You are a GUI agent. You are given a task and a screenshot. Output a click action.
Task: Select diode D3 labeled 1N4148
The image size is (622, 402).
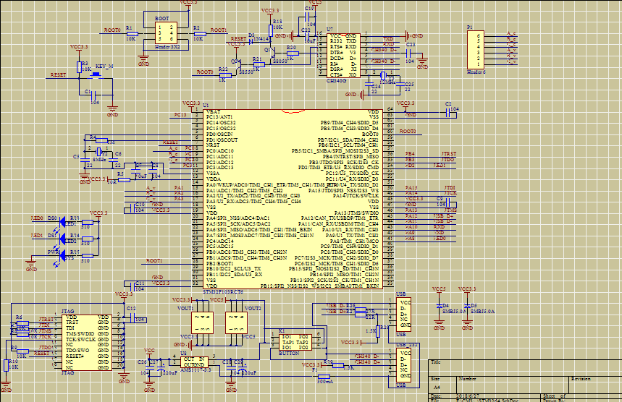[251, 40]
